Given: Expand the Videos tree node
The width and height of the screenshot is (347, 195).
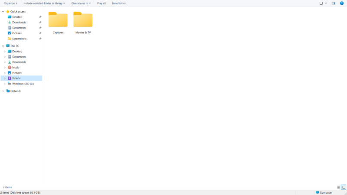Looking at the screenshot, I should 5,78.
